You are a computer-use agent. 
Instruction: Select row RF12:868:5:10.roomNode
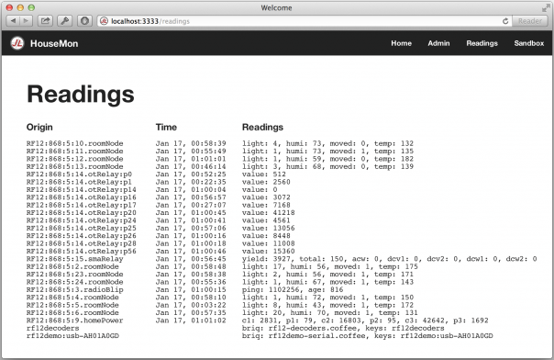220,143
